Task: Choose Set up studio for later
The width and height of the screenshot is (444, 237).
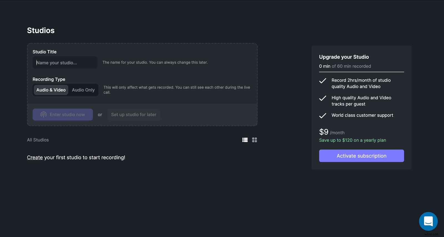Action: pos(133,115)
